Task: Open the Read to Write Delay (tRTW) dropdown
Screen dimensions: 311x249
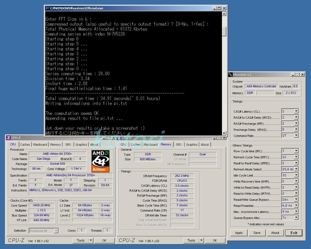Action: (296, 193)
